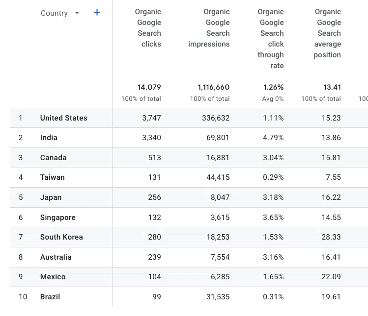Click India click through rate 4.79%
Screen dimensions: 368x316
click(x=273, y=138)
